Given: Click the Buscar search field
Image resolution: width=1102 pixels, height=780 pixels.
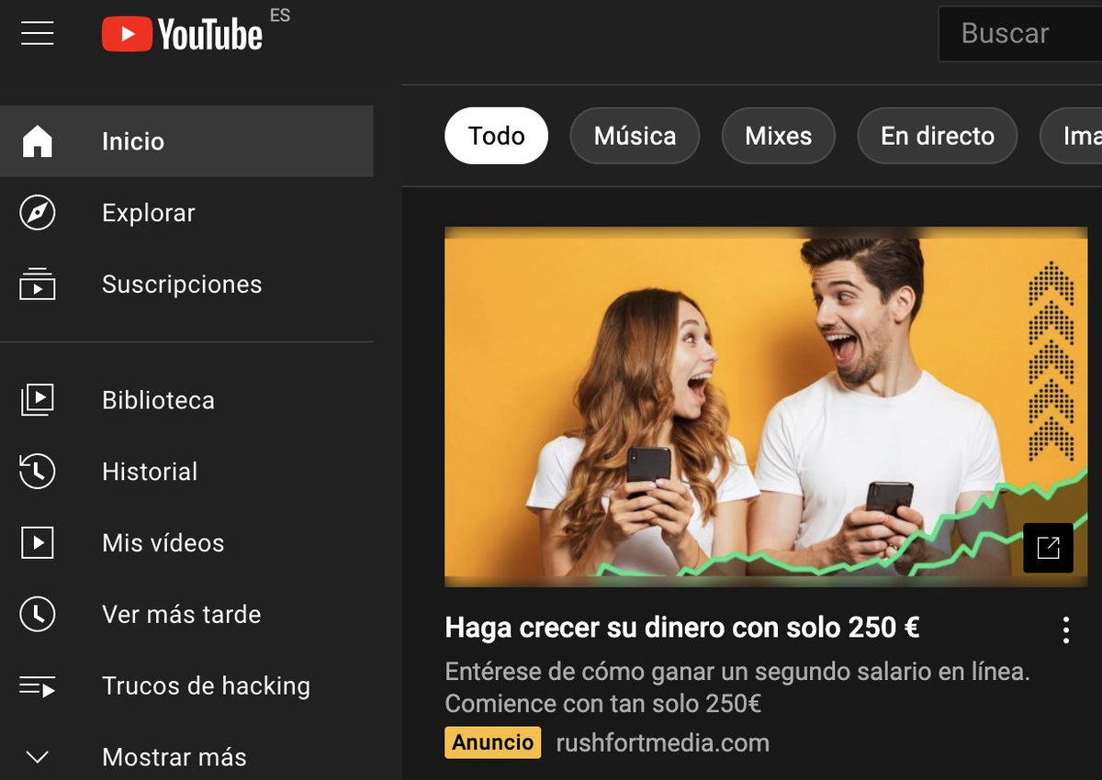Looking at the screenshot, I should point(1019,33).
